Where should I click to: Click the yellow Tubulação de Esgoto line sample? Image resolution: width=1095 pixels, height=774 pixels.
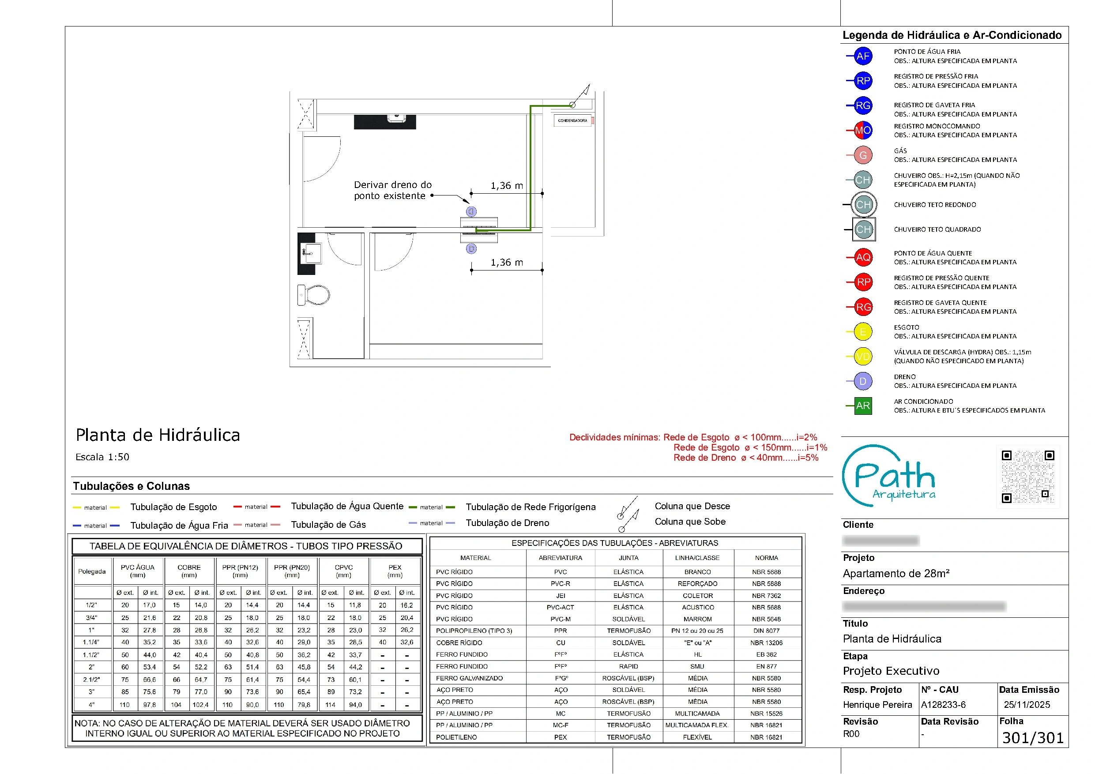pos(96,508)
